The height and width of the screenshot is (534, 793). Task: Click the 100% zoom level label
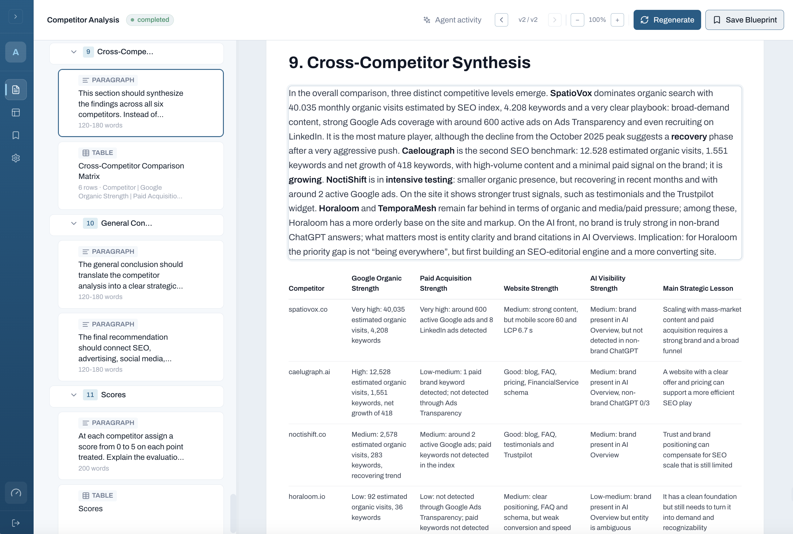pyautogui.click(x=597, y=20)
